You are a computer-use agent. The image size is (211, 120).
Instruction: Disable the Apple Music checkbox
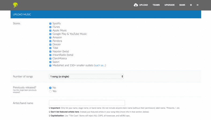tap(50, 31)
